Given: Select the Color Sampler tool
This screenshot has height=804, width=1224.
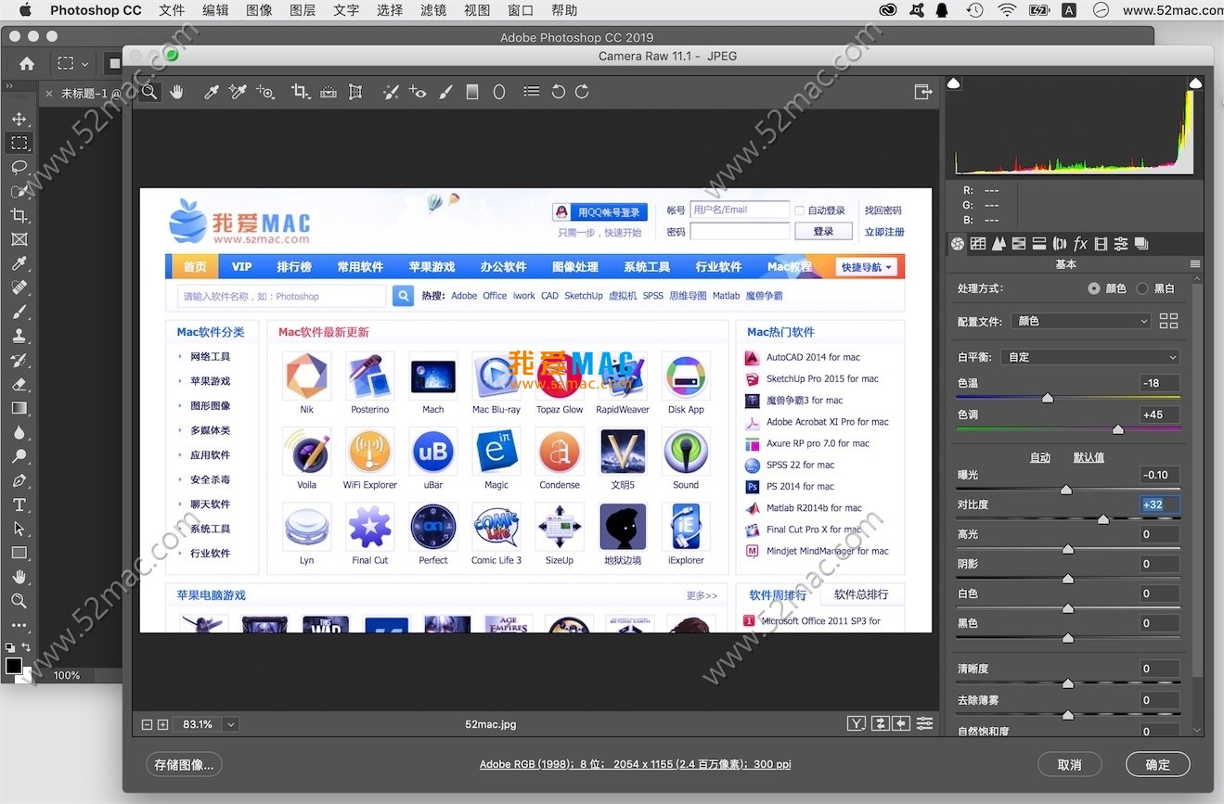Looking at the screenshot, I should [x=237, y=92].
